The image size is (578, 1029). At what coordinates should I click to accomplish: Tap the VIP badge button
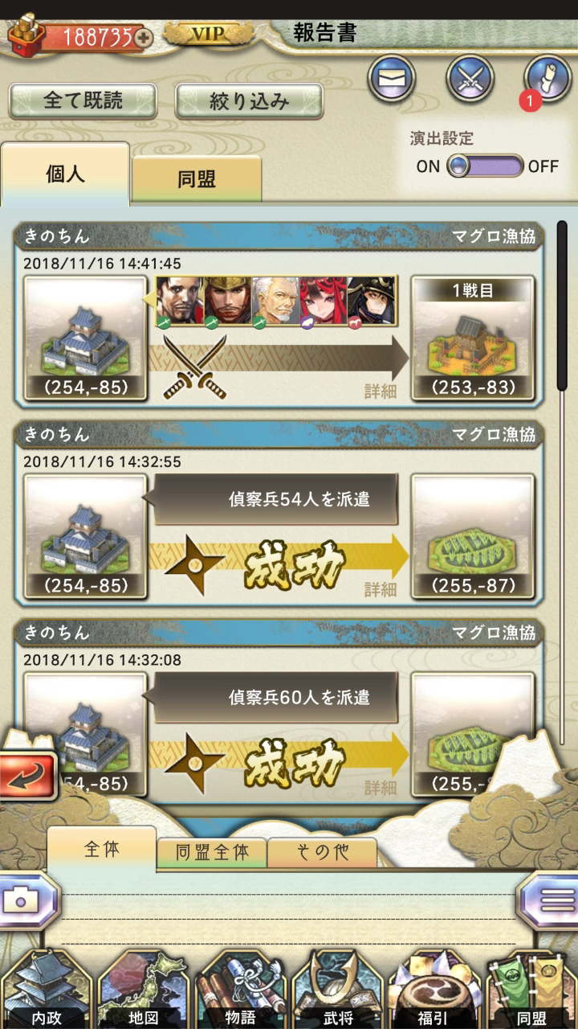click(x=209, y=34)
